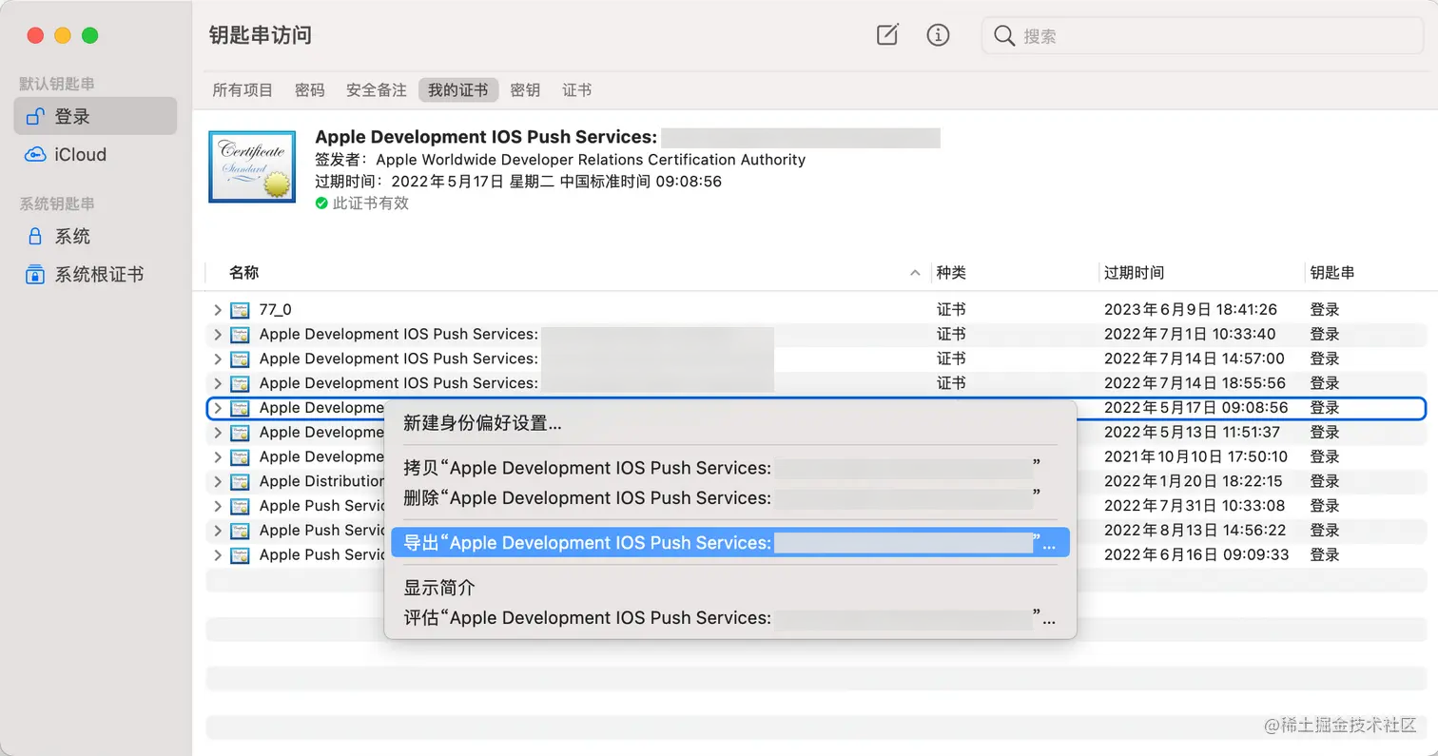
Task: Select the 我的证书 tab
Action: pyautogui.click(x=458, y=90)
